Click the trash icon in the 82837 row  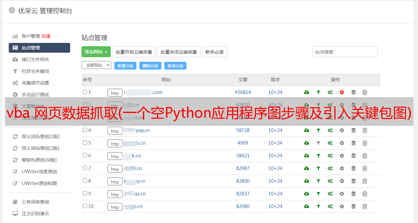coord(365,194)
